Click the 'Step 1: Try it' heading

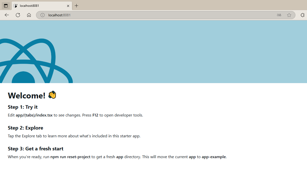click(23, 107)
